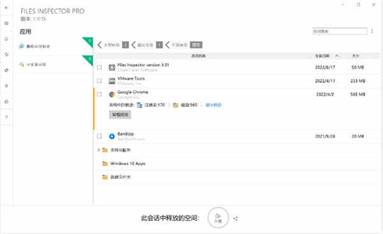Open the hamburger menu icon
The height and width of the screenshot is (234, 383).
(x=6, y=24)
